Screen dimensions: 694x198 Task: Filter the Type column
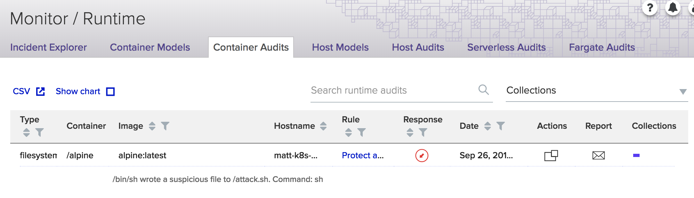coord(39,132)
